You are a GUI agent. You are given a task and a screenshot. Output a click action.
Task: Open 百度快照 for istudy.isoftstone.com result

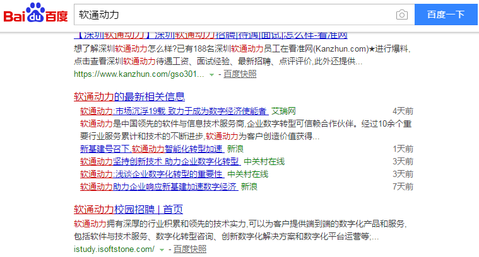190,249
